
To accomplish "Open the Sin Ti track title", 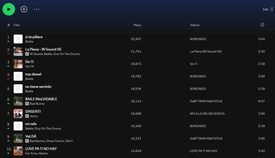I will 29,62.
